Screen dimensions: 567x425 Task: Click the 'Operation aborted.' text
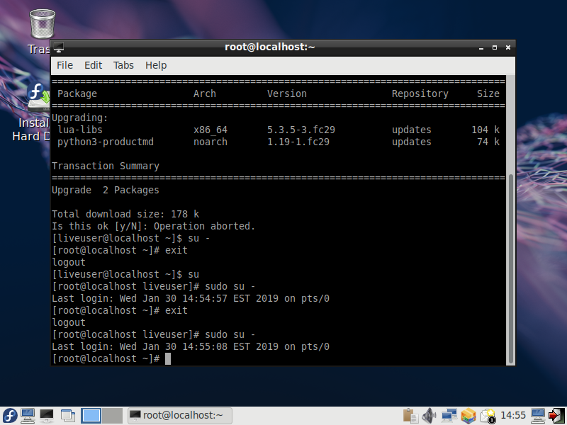tap(204, 226)
